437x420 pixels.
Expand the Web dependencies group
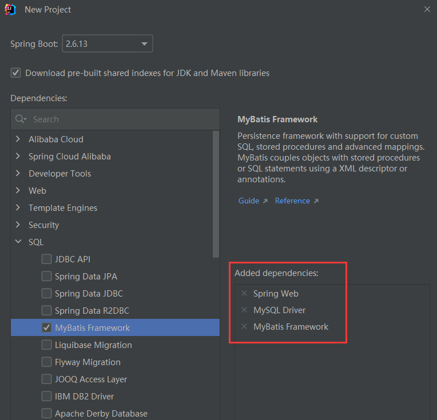pos(18,190)
